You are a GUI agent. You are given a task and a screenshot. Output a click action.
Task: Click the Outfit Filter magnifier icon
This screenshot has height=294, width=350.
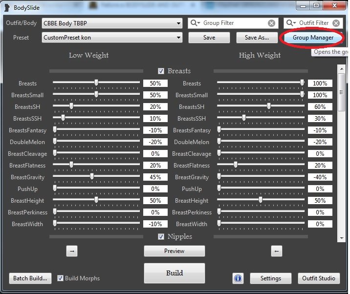click(291, 23)
